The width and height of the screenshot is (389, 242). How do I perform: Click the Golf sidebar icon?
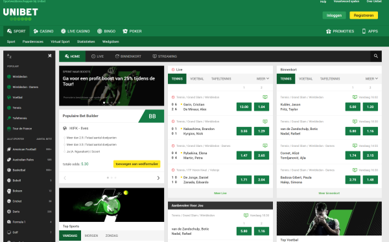pos(9,232)
